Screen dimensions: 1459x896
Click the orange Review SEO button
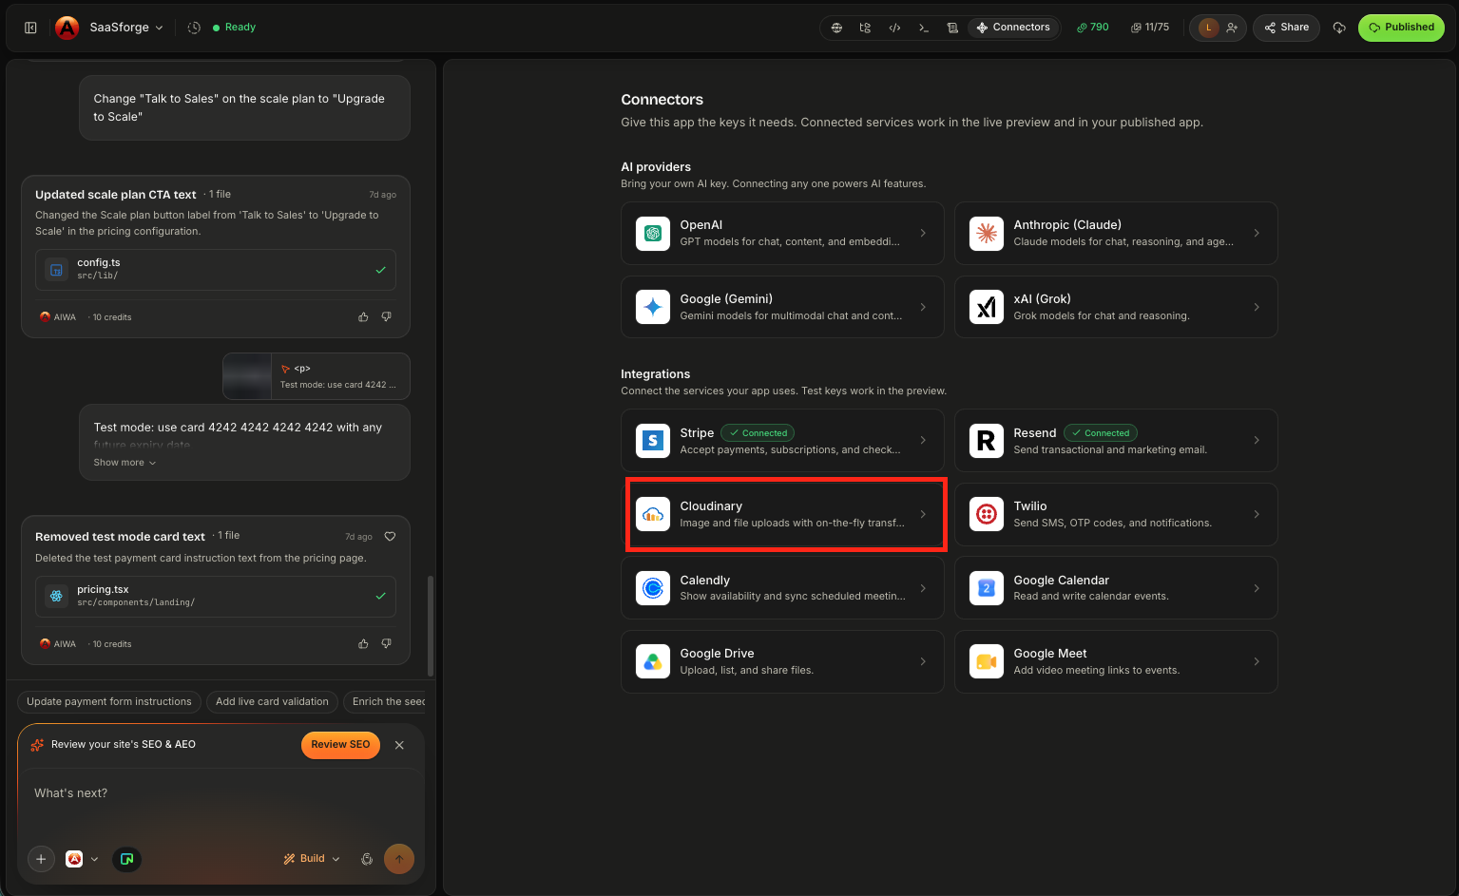[x=340, y=745]
